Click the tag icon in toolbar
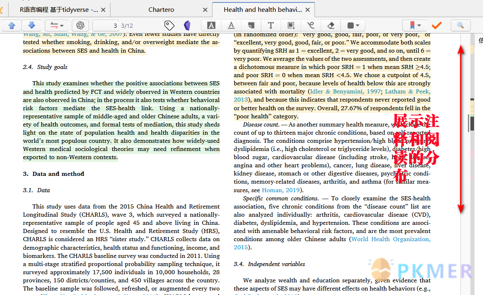Viewport: 483px width, 295px height. [169, 25]
